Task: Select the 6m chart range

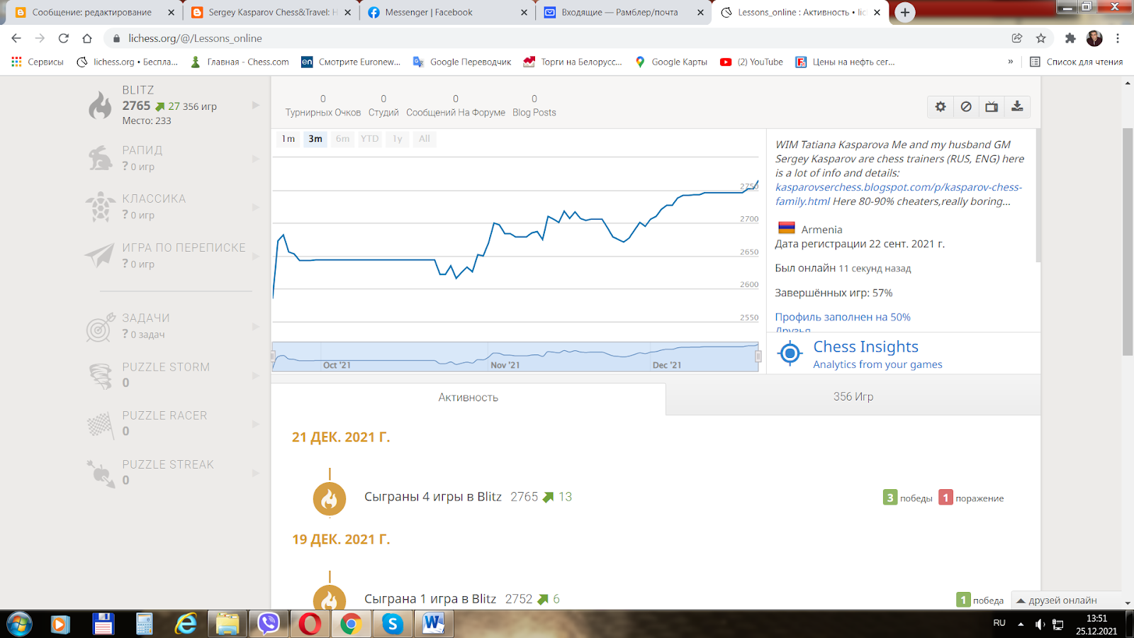Action: coord(342,139)
